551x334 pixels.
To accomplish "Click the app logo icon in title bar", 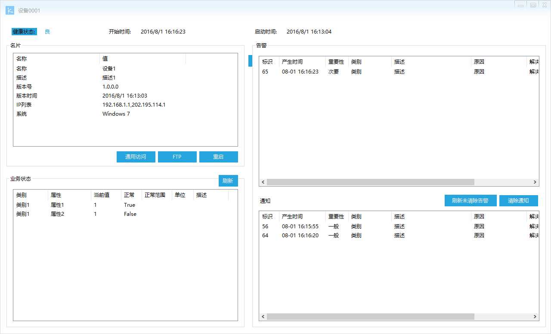I will 10,10.
